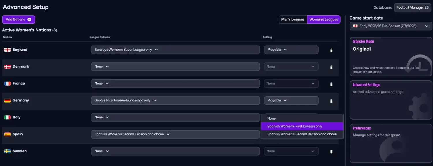Click the Database: label
Screen dimensions: 433x166
pos(382,8)
